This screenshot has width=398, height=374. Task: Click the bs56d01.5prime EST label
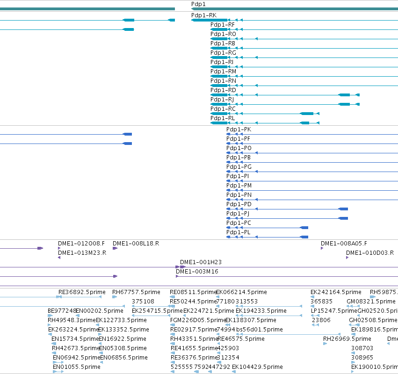(260, 330)
